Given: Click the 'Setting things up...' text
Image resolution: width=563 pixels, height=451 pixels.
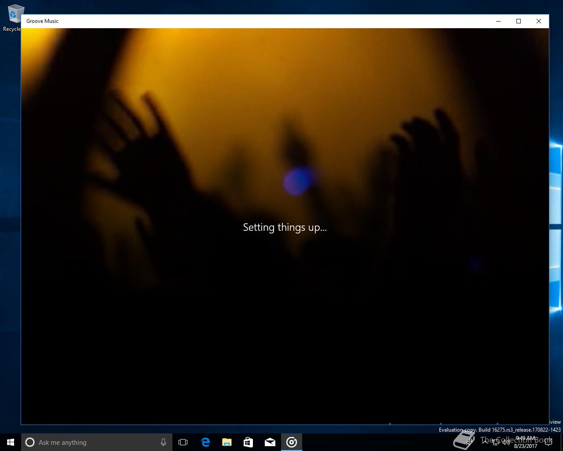Looking at the screenshot, I should (x=285, y=227).
